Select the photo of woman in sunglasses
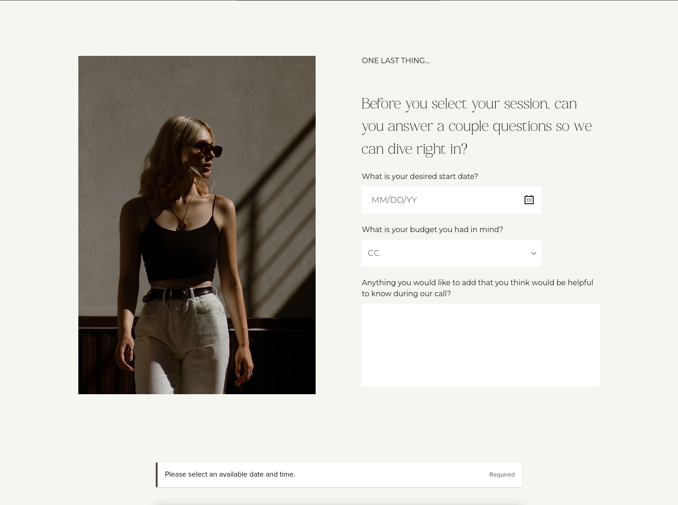The height and width of the screenshot is (505, 678). pyautogui.click(x=197, y=225)
